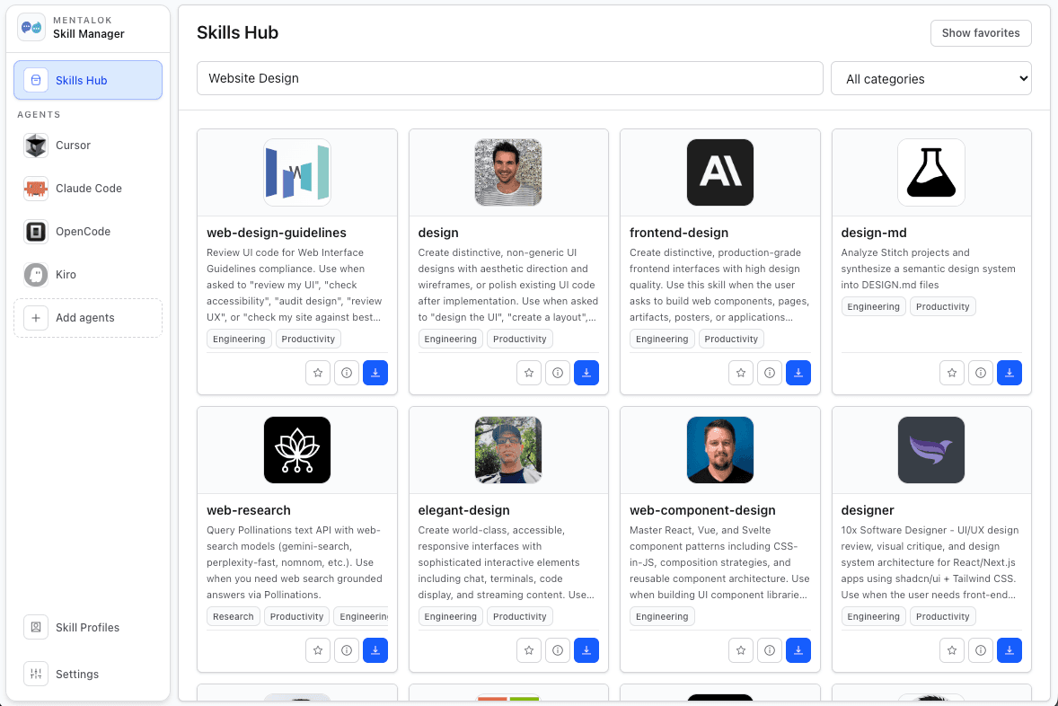Open info for the design skill
1058x706 pixels.
click(558, 373)
